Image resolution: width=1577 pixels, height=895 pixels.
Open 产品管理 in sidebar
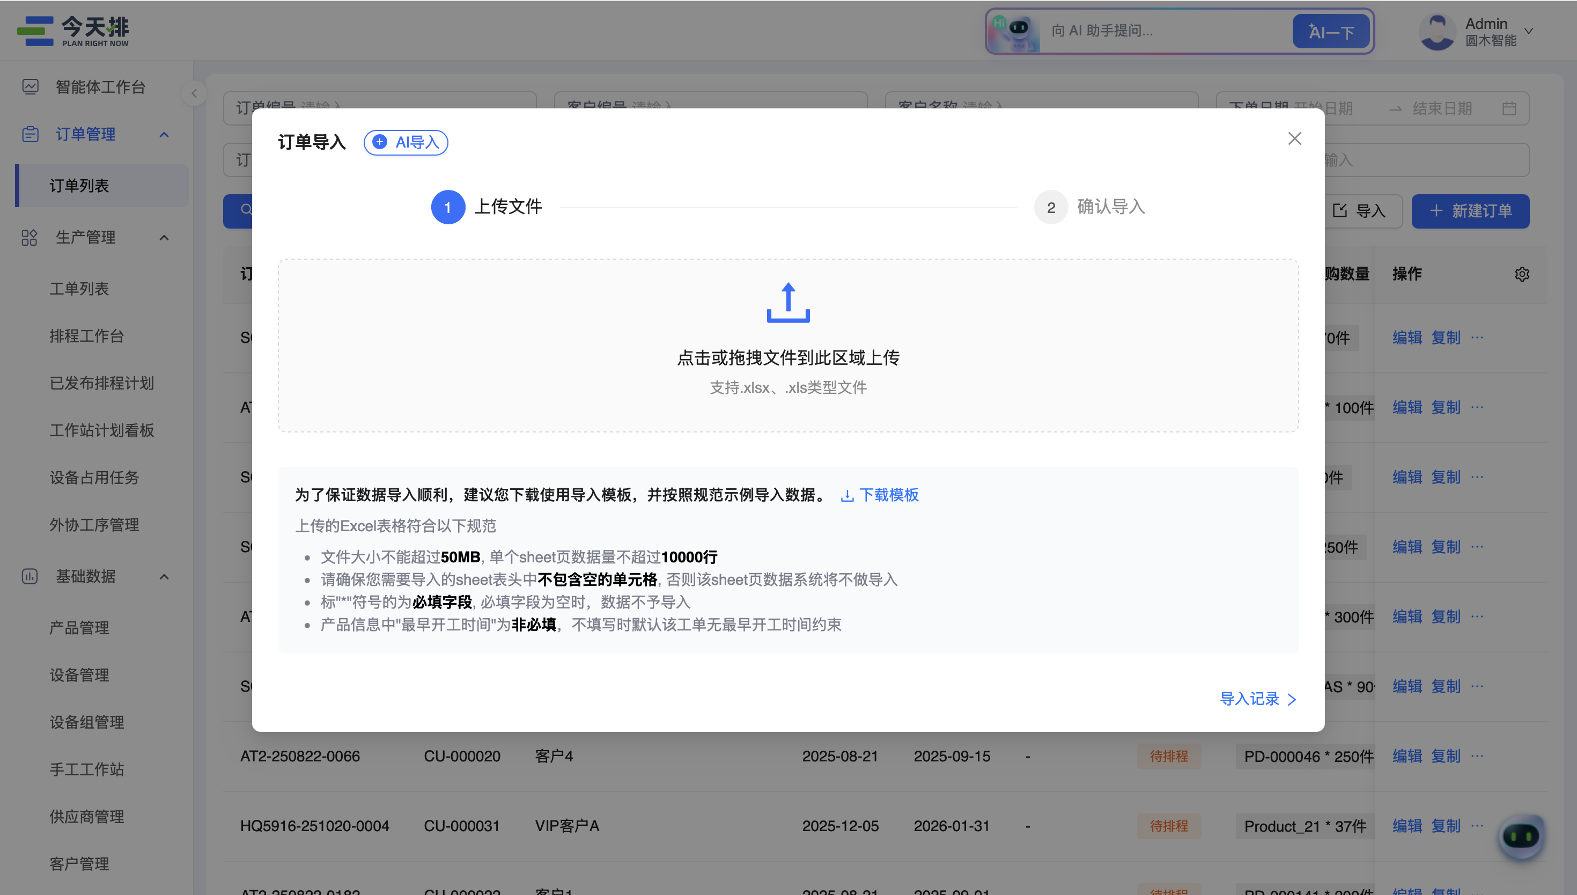(79, 628)
